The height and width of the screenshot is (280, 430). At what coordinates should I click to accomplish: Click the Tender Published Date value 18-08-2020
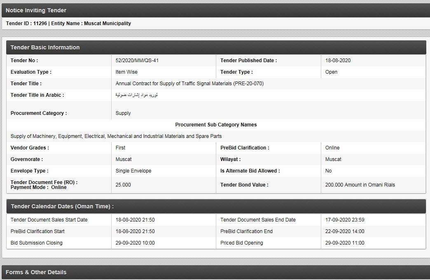pos(338,61)
